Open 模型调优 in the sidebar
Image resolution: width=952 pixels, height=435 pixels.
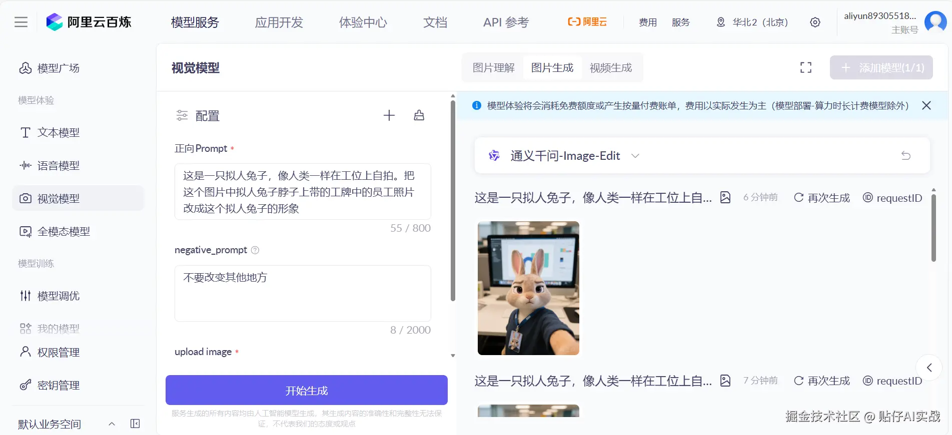[x=78, y=296]
